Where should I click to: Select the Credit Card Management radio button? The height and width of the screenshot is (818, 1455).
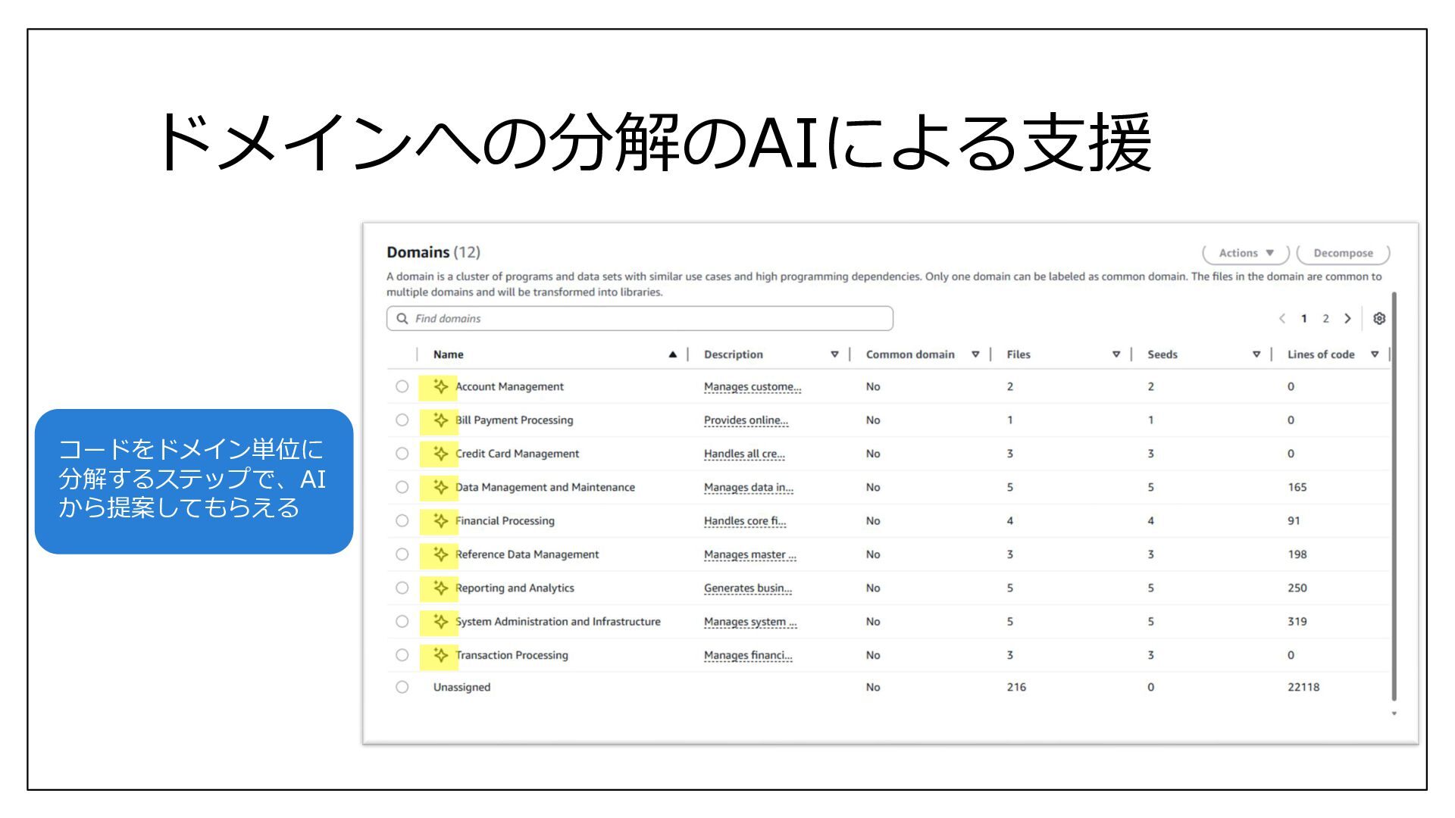click(x=402, y=454)
